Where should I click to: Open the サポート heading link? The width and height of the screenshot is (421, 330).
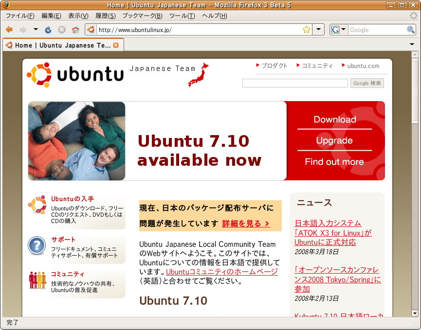click(63, 240)
